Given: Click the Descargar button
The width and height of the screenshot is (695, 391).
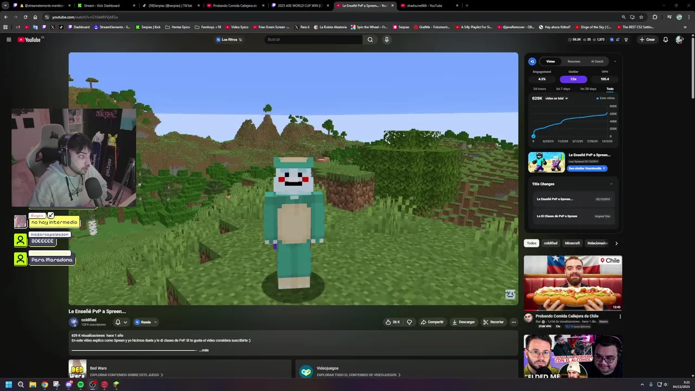Looking at the screenshot, I should pyautogui.click(x=463, y=322).
